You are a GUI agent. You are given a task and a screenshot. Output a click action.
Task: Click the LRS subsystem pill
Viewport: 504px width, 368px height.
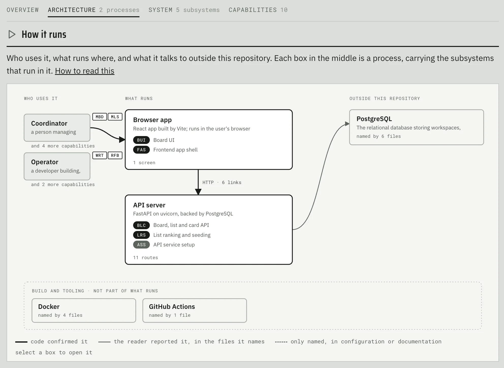pos(141,235)
